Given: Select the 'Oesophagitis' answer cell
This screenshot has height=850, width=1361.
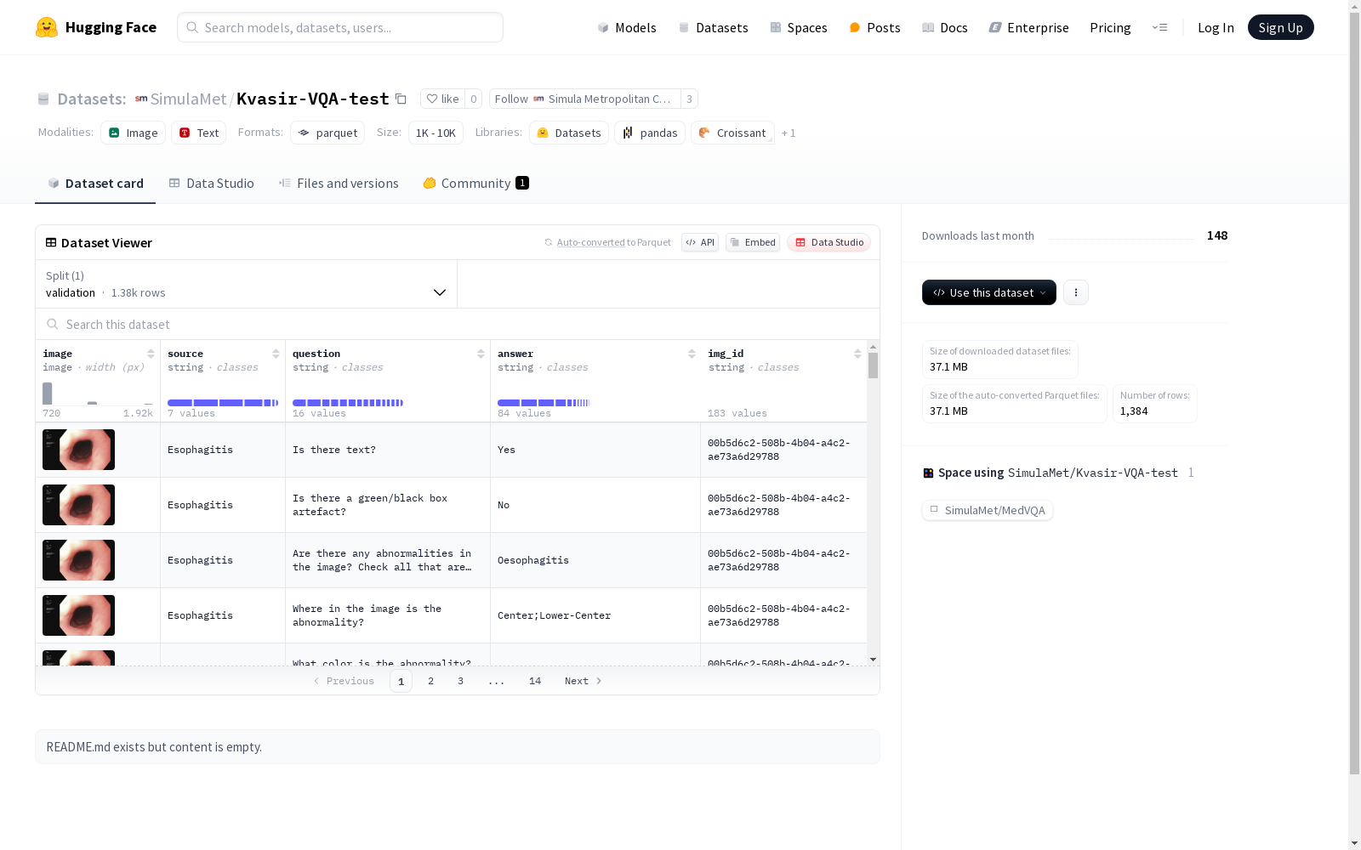Looking at the screenshot, I should tap(595, 560).
